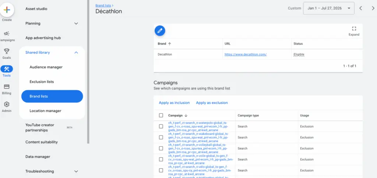
Task: Check the voile campaign row checkbox
Action: pyautogui.click(x=161, y=160)
